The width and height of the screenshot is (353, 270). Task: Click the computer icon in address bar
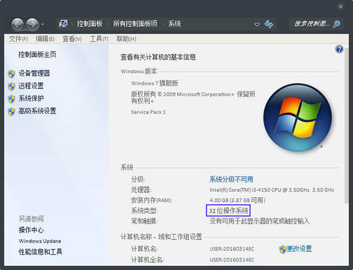(x=64, y=23)
